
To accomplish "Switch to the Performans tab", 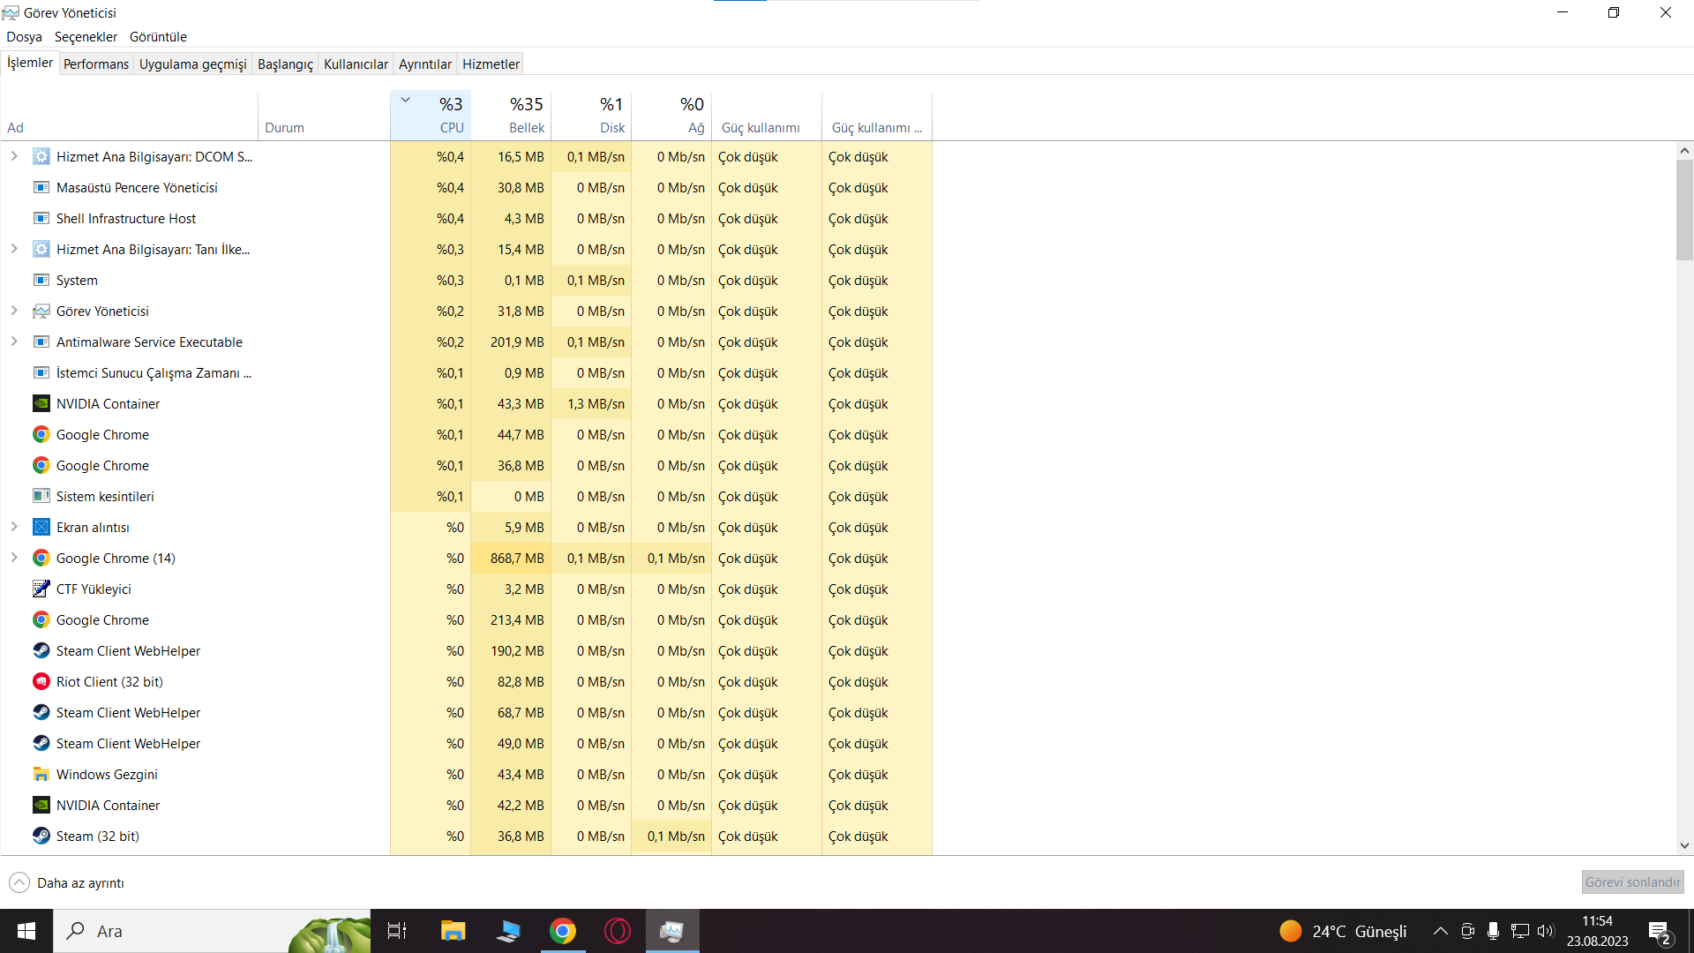I will 96,64.
